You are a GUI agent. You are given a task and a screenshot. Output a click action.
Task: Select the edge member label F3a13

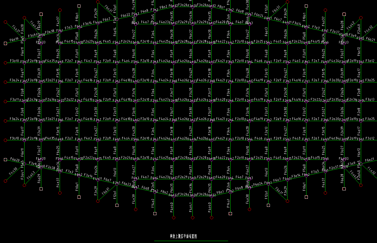[370, 100]
